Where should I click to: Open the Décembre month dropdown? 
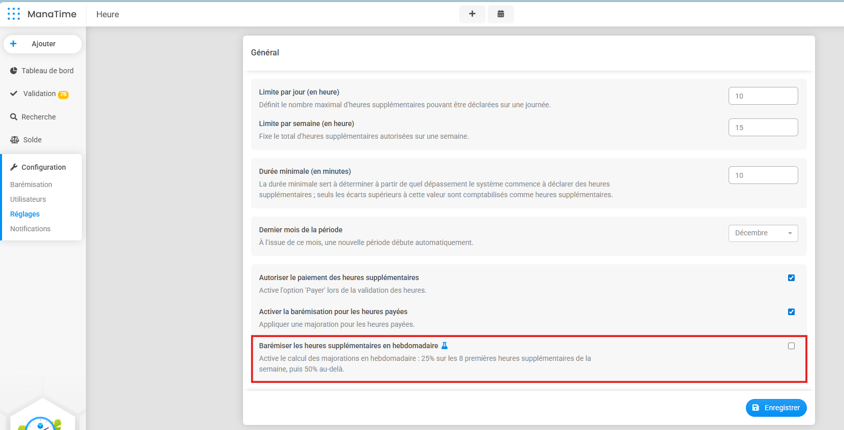763,233
